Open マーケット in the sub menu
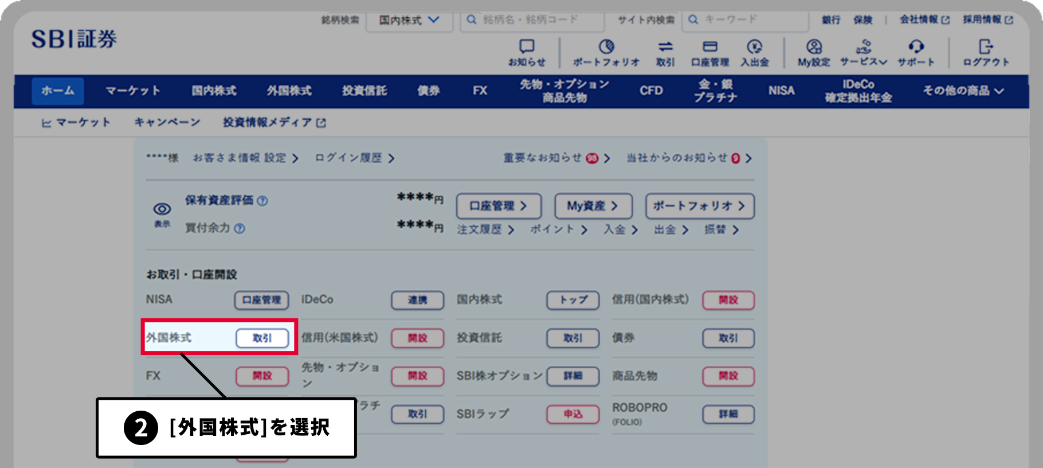The width and height of the screenshot is (1043, 468). pyautogui.click(x=76, y=122)
